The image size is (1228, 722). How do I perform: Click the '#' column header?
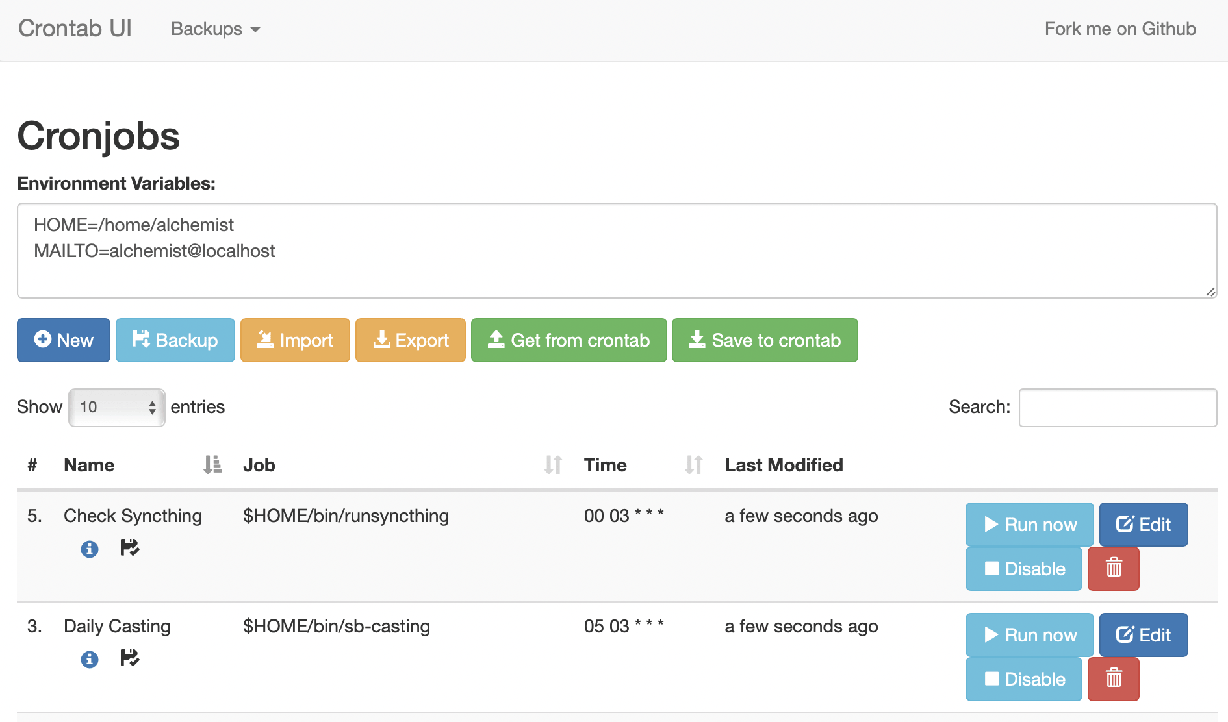pos(32,465)
